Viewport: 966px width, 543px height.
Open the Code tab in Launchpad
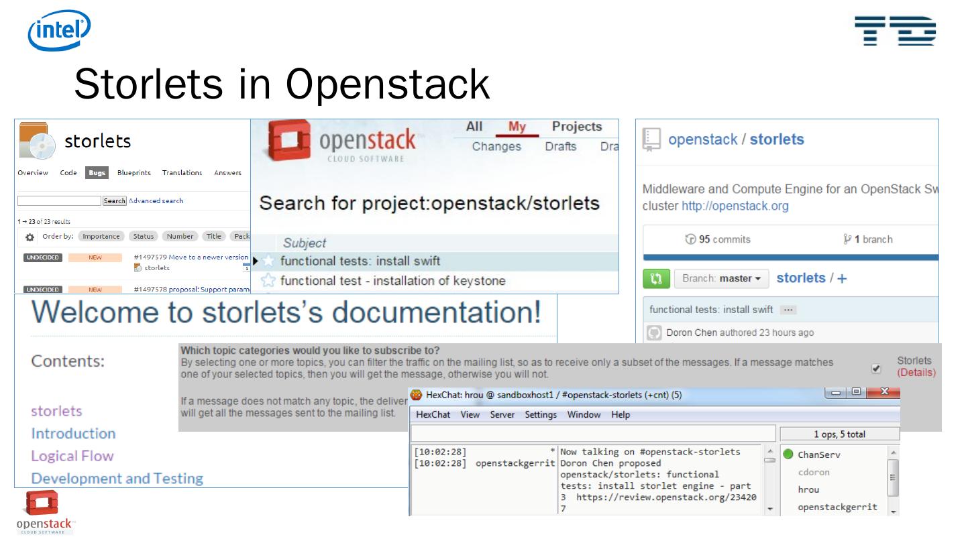pos(68,173)
